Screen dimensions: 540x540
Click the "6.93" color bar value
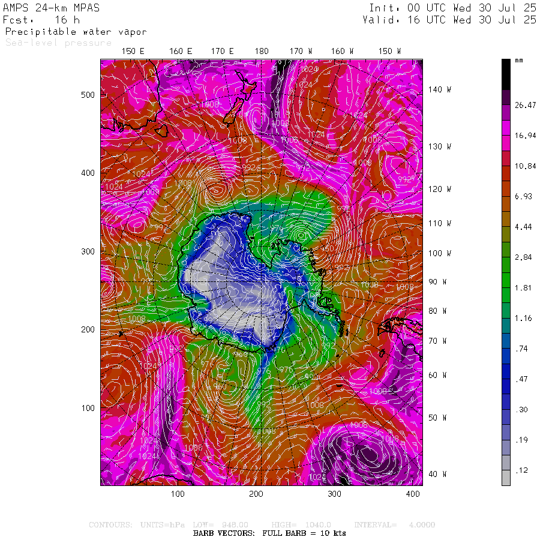[523, 197]
